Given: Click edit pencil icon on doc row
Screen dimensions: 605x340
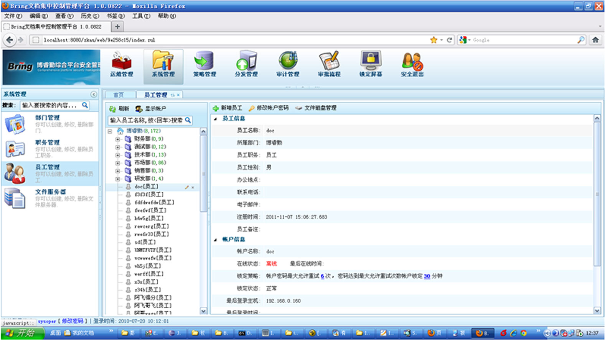Looking at the screenshot, I should 187,187.
